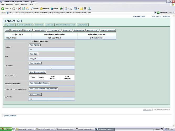
Task: Switch to the Unterrichtsmaterial tab
Action: [66, 25]
